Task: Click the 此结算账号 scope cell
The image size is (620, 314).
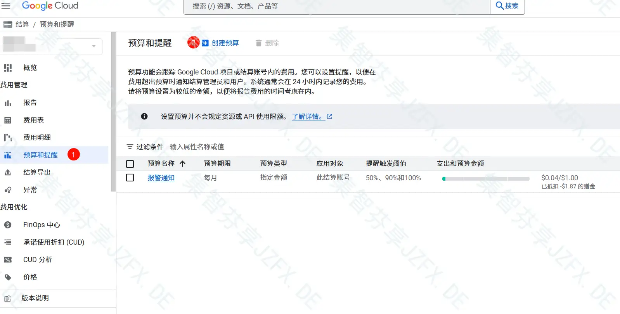Action: pos(333,178)
